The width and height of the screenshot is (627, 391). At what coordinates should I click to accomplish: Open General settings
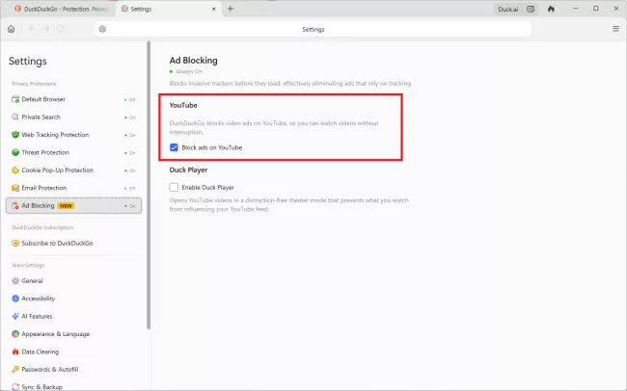pos(73,281)
